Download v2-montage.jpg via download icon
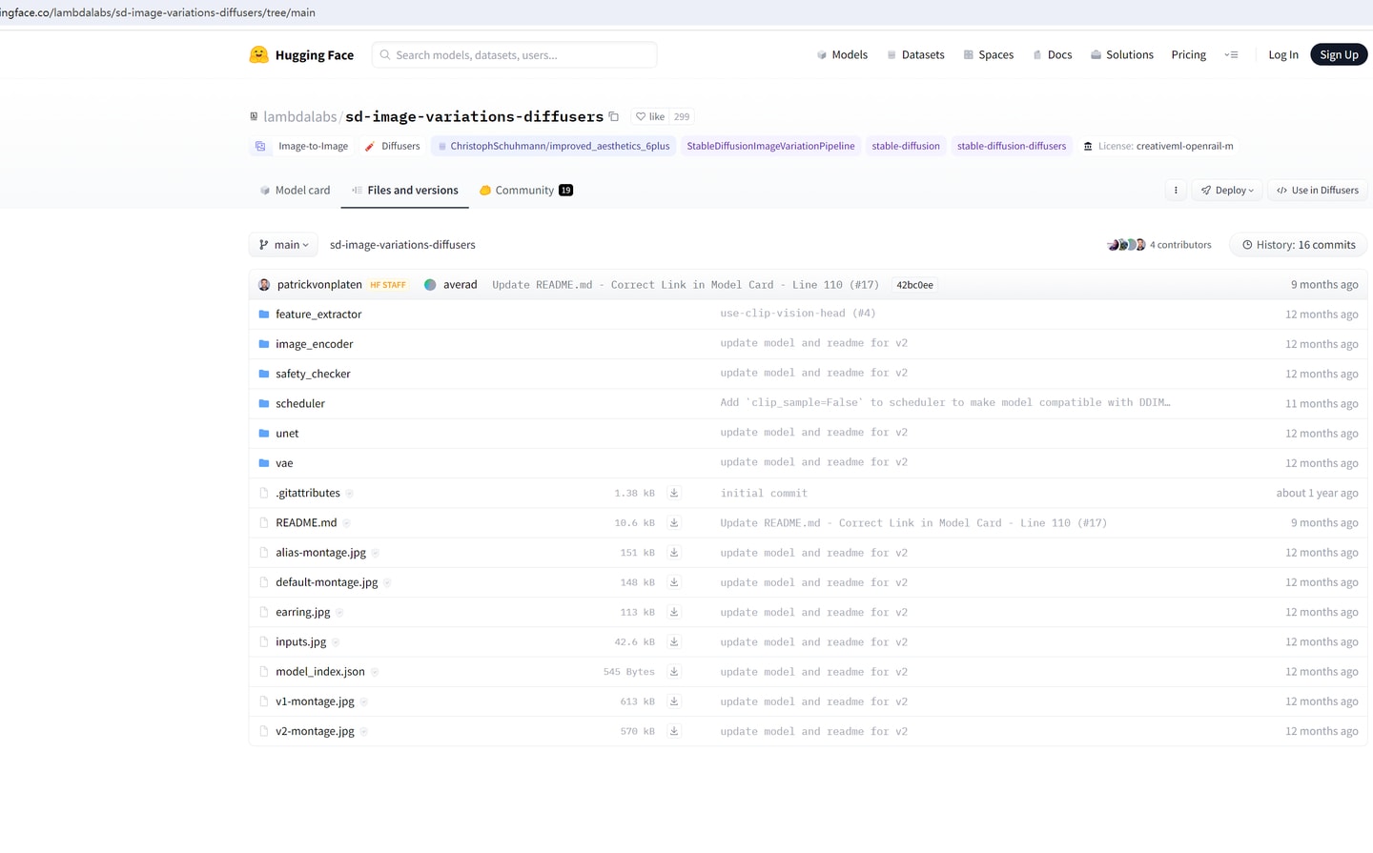Viewport: 1373px width, 853px height. (674, 732)
